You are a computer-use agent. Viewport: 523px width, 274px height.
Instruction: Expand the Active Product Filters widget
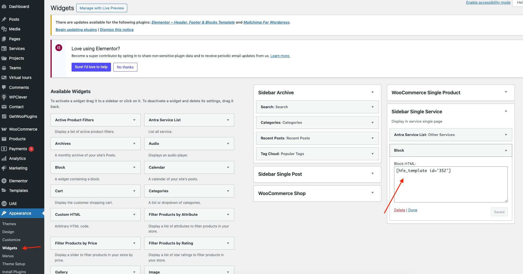134,120
